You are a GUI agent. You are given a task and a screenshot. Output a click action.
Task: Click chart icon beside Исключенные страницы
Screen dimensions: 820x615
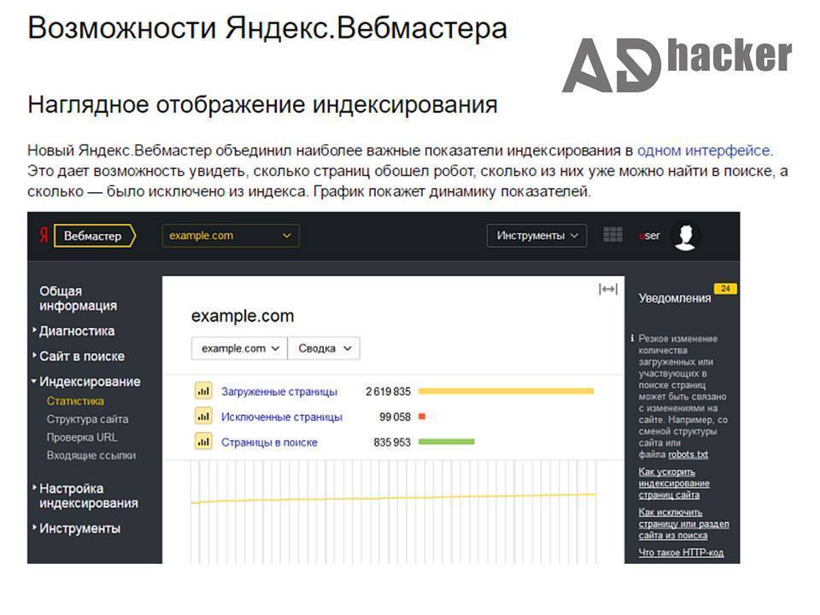203,416
